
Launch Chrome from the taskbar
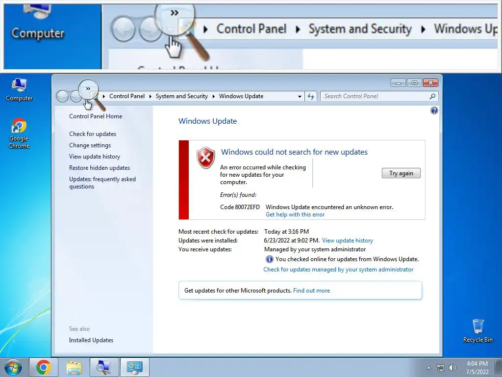tap(44, 367)
